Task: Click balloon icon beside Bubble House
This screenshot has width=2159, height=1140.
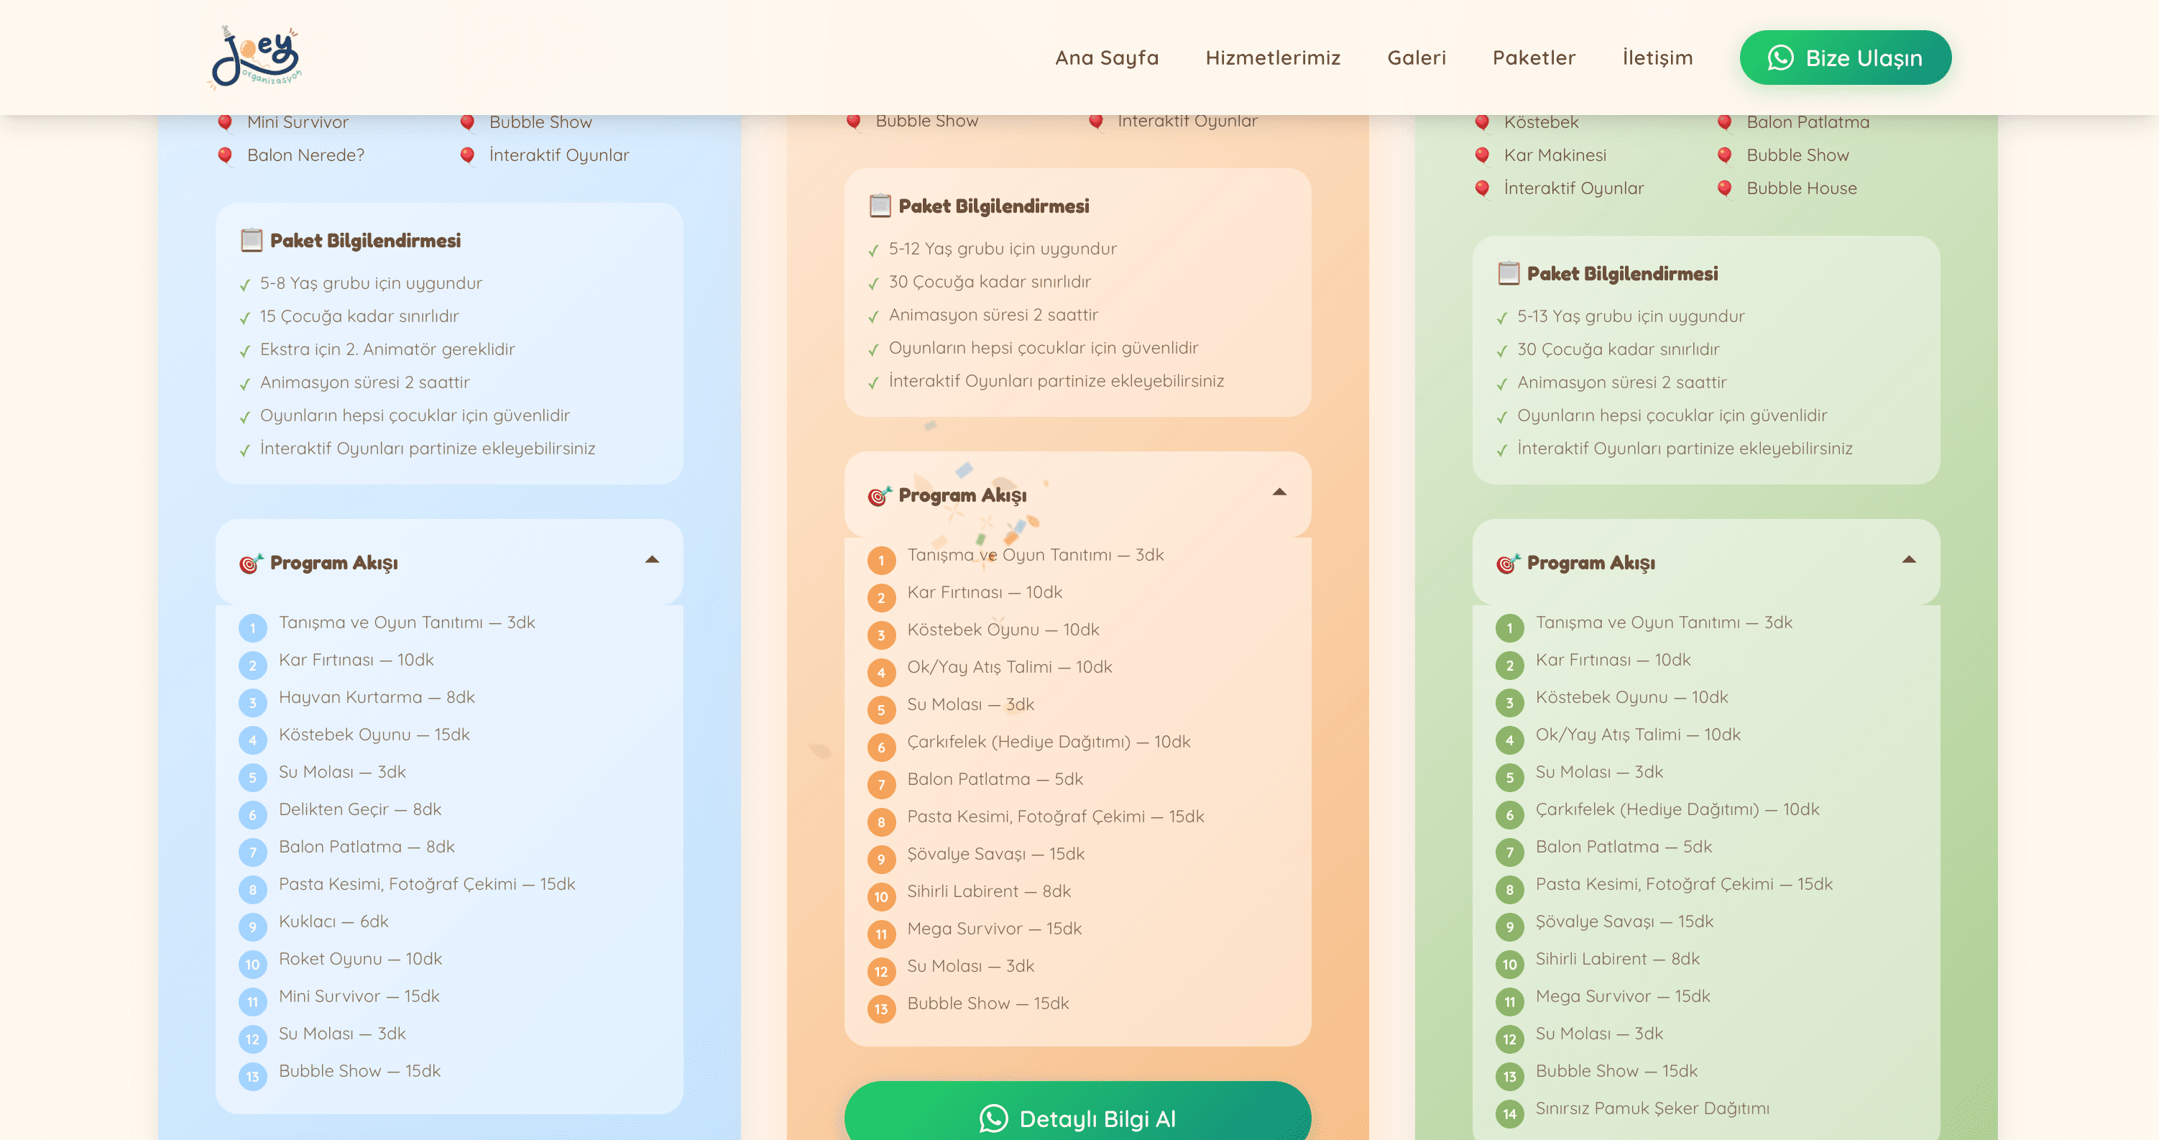Action: 1724,188
